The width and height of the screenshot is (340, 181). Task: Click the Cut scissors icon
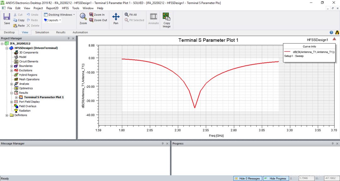[15, 15]
